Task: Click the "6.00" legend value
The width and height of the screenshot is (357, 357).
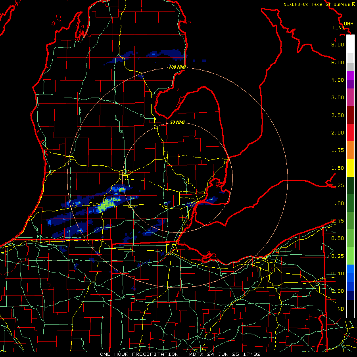Action: click(338, 62)
